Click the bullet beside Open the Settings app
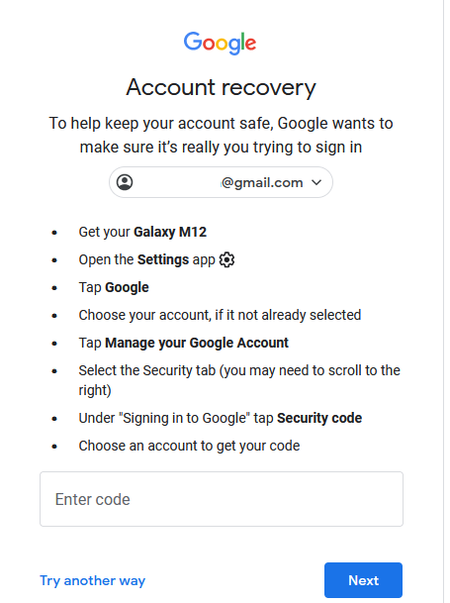 54,260
